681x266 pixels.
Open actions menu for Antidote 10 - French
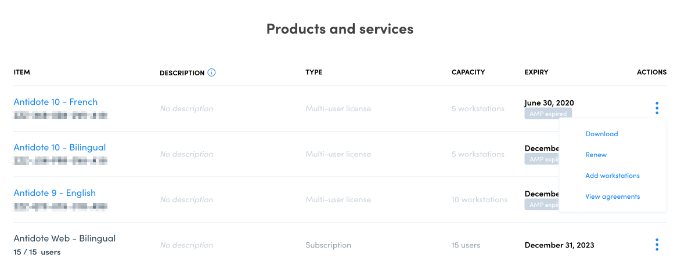(x=657, y=108)
